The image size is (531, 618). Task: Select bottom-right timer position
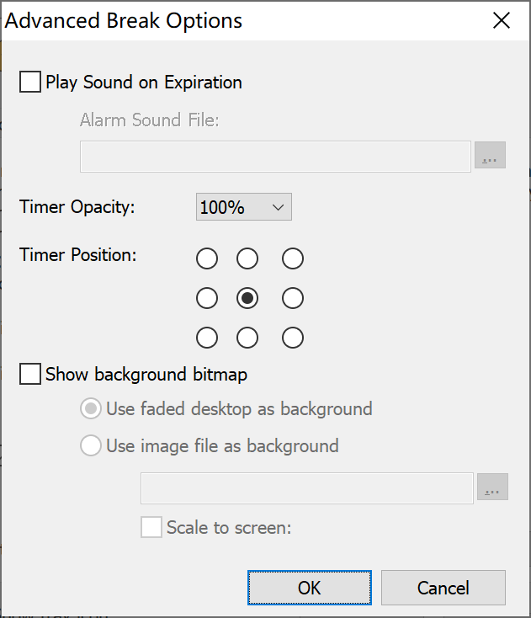(x=293, y=338)
